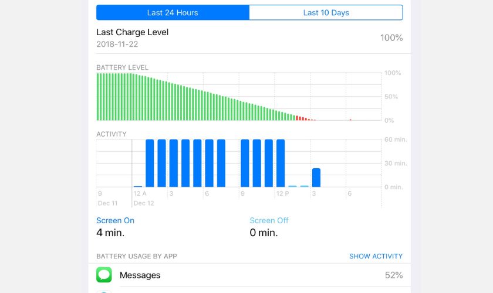Click the BATTERY LEVEL chart heading

pos(122,67)
